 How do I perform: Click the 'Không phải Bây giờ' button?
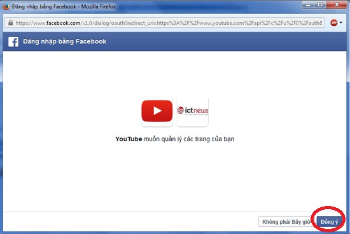point(287,222)
